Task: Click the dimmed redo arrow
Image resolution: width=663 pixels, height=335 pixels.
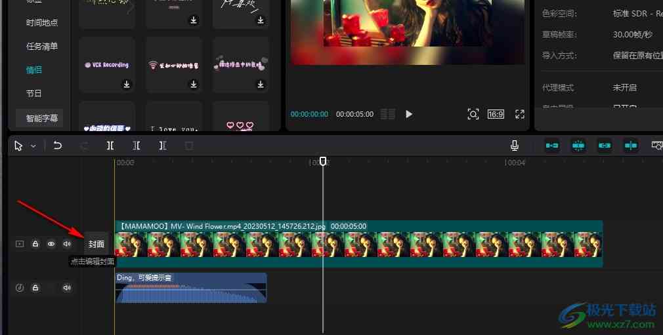Action: (84, 146)
